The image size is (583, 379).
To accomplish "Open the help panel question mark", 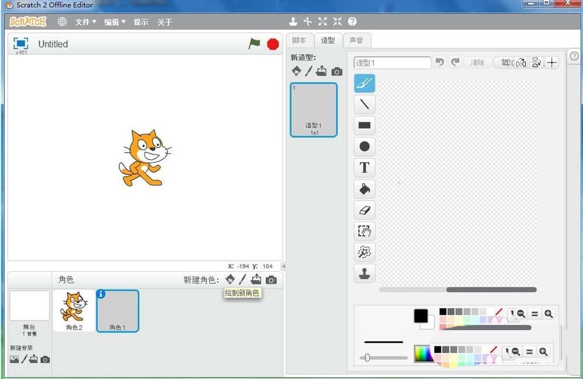I will point(574,56).
